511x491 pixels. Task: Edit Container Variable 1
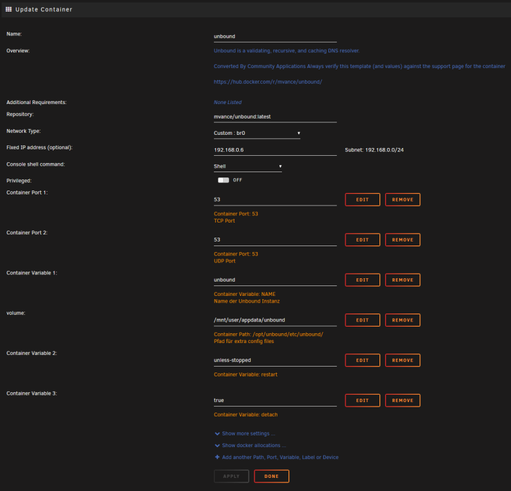point(362,280)
